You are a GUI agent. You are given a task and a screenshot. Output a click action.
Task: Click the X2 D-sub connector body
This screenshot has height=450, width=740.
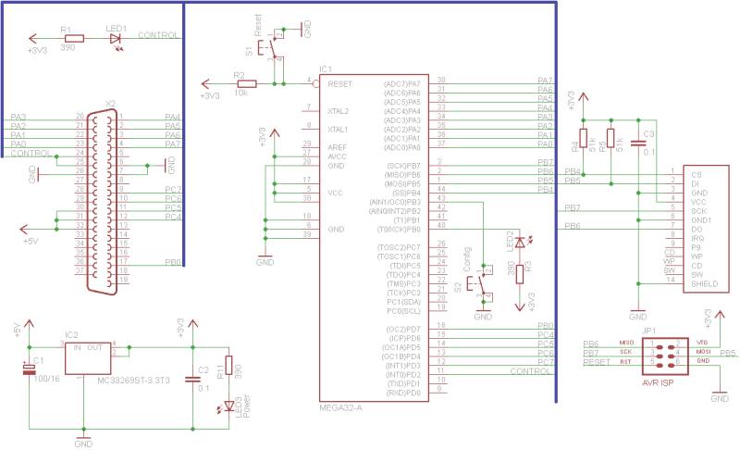pos(104,199)
